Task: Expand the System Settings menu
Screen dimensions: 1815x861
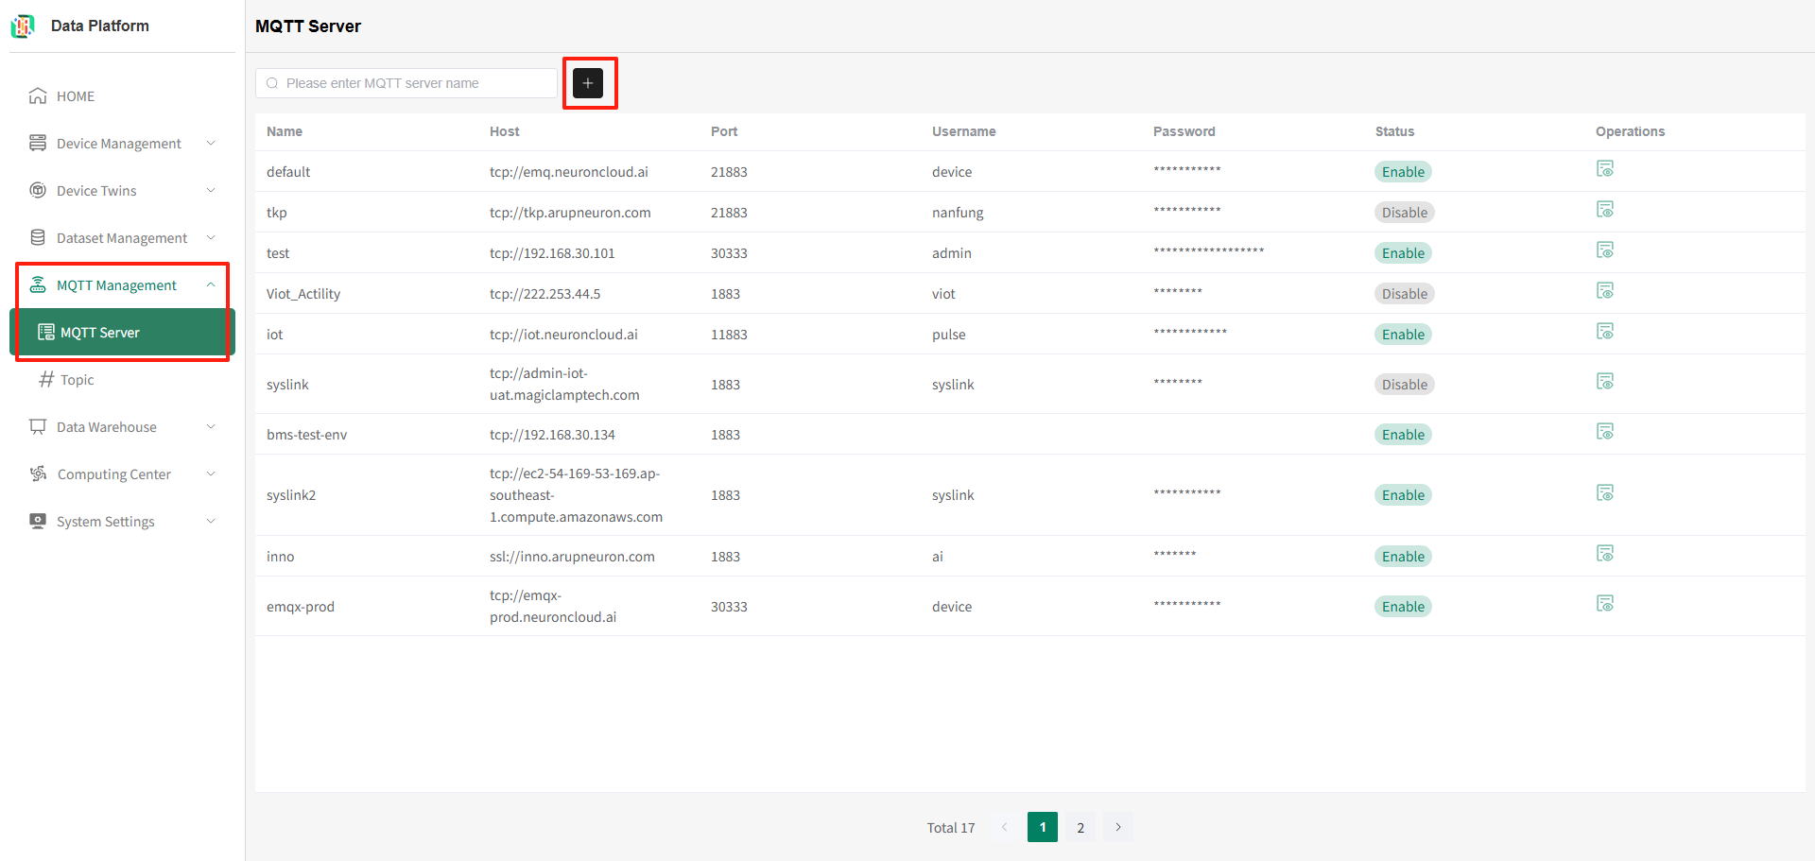Action: [121, 522]
